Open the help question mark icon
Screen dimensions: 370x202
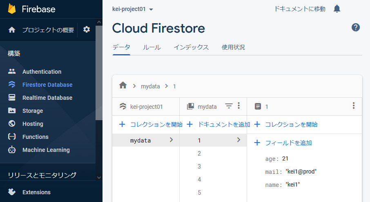pos(356,27)
